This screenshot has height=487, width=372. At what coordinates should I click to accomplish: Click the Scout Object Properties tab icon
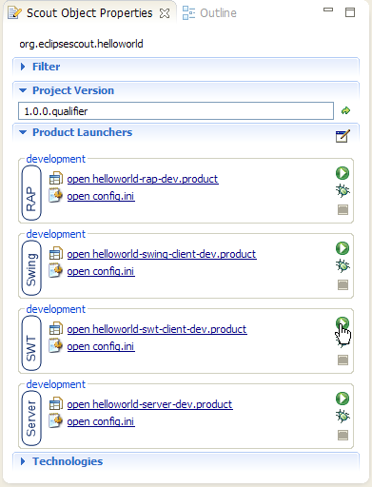14,13
